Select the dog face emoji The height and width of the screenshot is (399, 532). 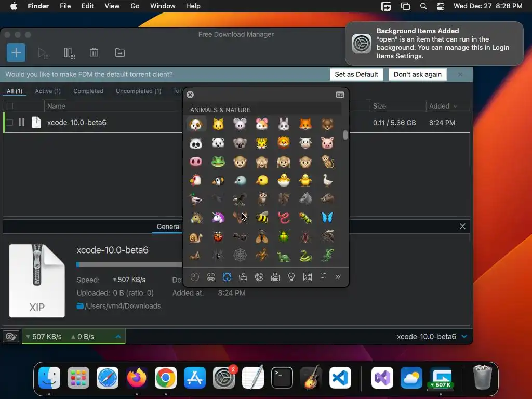click(x=196, y=125)
